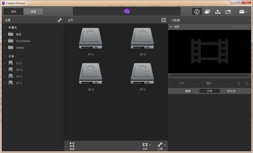Collapse the 收藏夹 favorites section
This screenshot has height=153, width=253.
pyautogui.click(x=5, y=27)
